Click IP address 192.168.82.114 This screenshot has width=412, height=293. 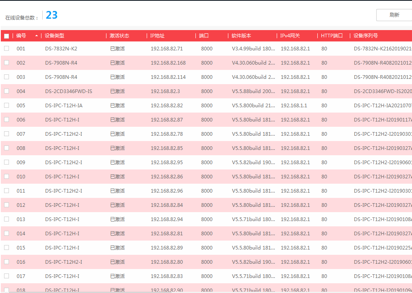(168, 77)
